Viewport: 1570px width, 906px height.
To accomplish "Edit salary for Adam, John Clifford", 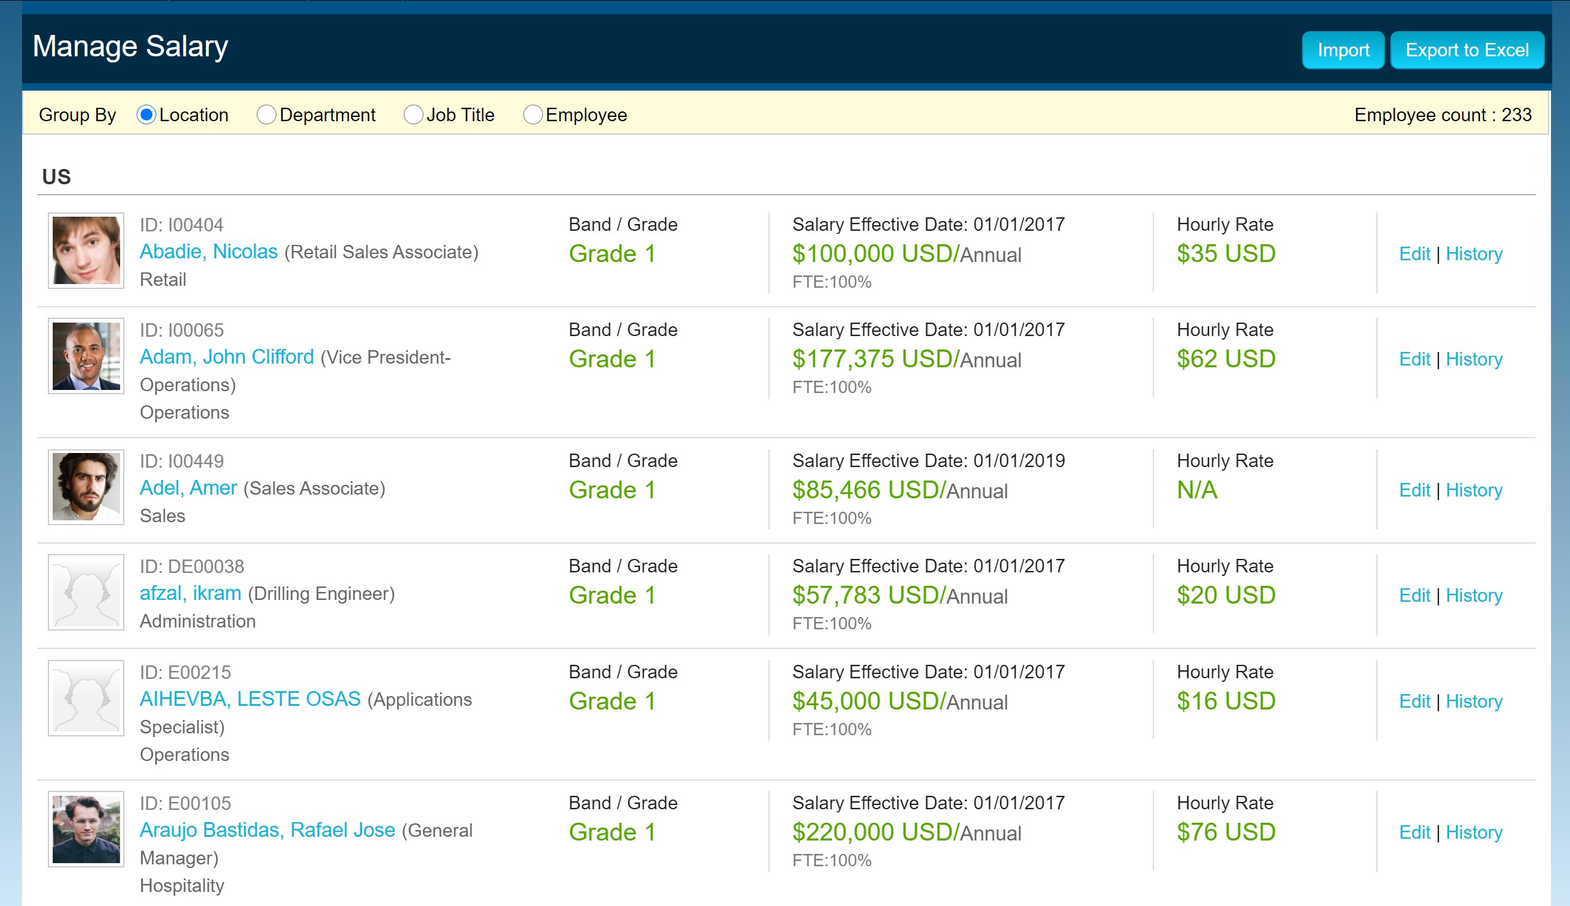I will click(1414, 359).
